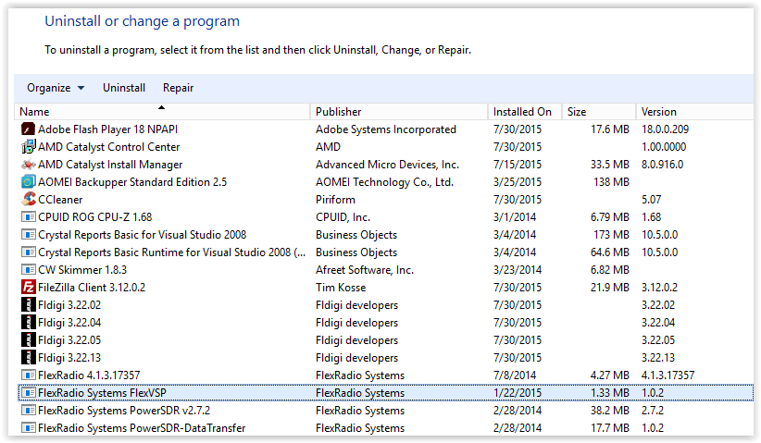
Task: Select the AOMEI Backupper Standard Edition icon
Action: coord(28,182)
